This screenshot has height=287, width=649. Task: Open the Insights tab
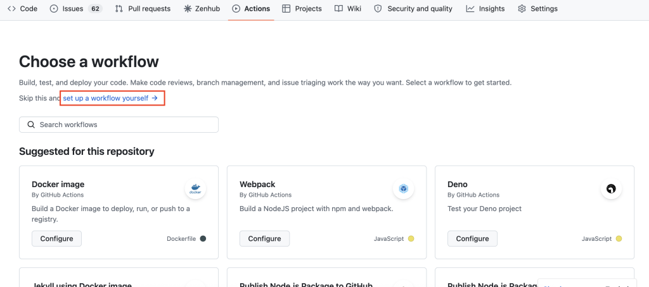[x=485, y=9]
